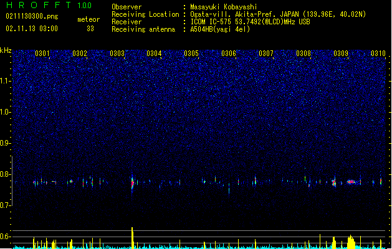Click the 0.9 frequency axis label
The height and width of the screenshot is (249, 392).
[5, 143]
